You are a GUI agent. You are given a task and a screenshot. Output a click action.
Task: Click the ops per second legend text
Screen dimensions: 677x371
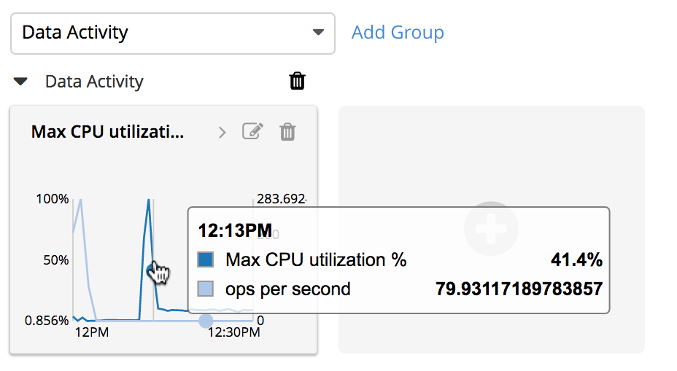(x=288, y=289)
